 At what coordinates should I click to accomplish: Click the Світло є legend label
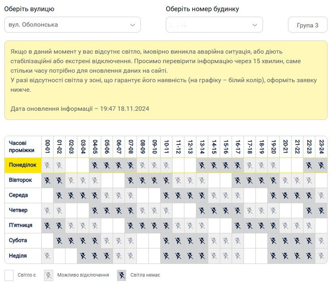pyautogui.click(x=26, y=275)
